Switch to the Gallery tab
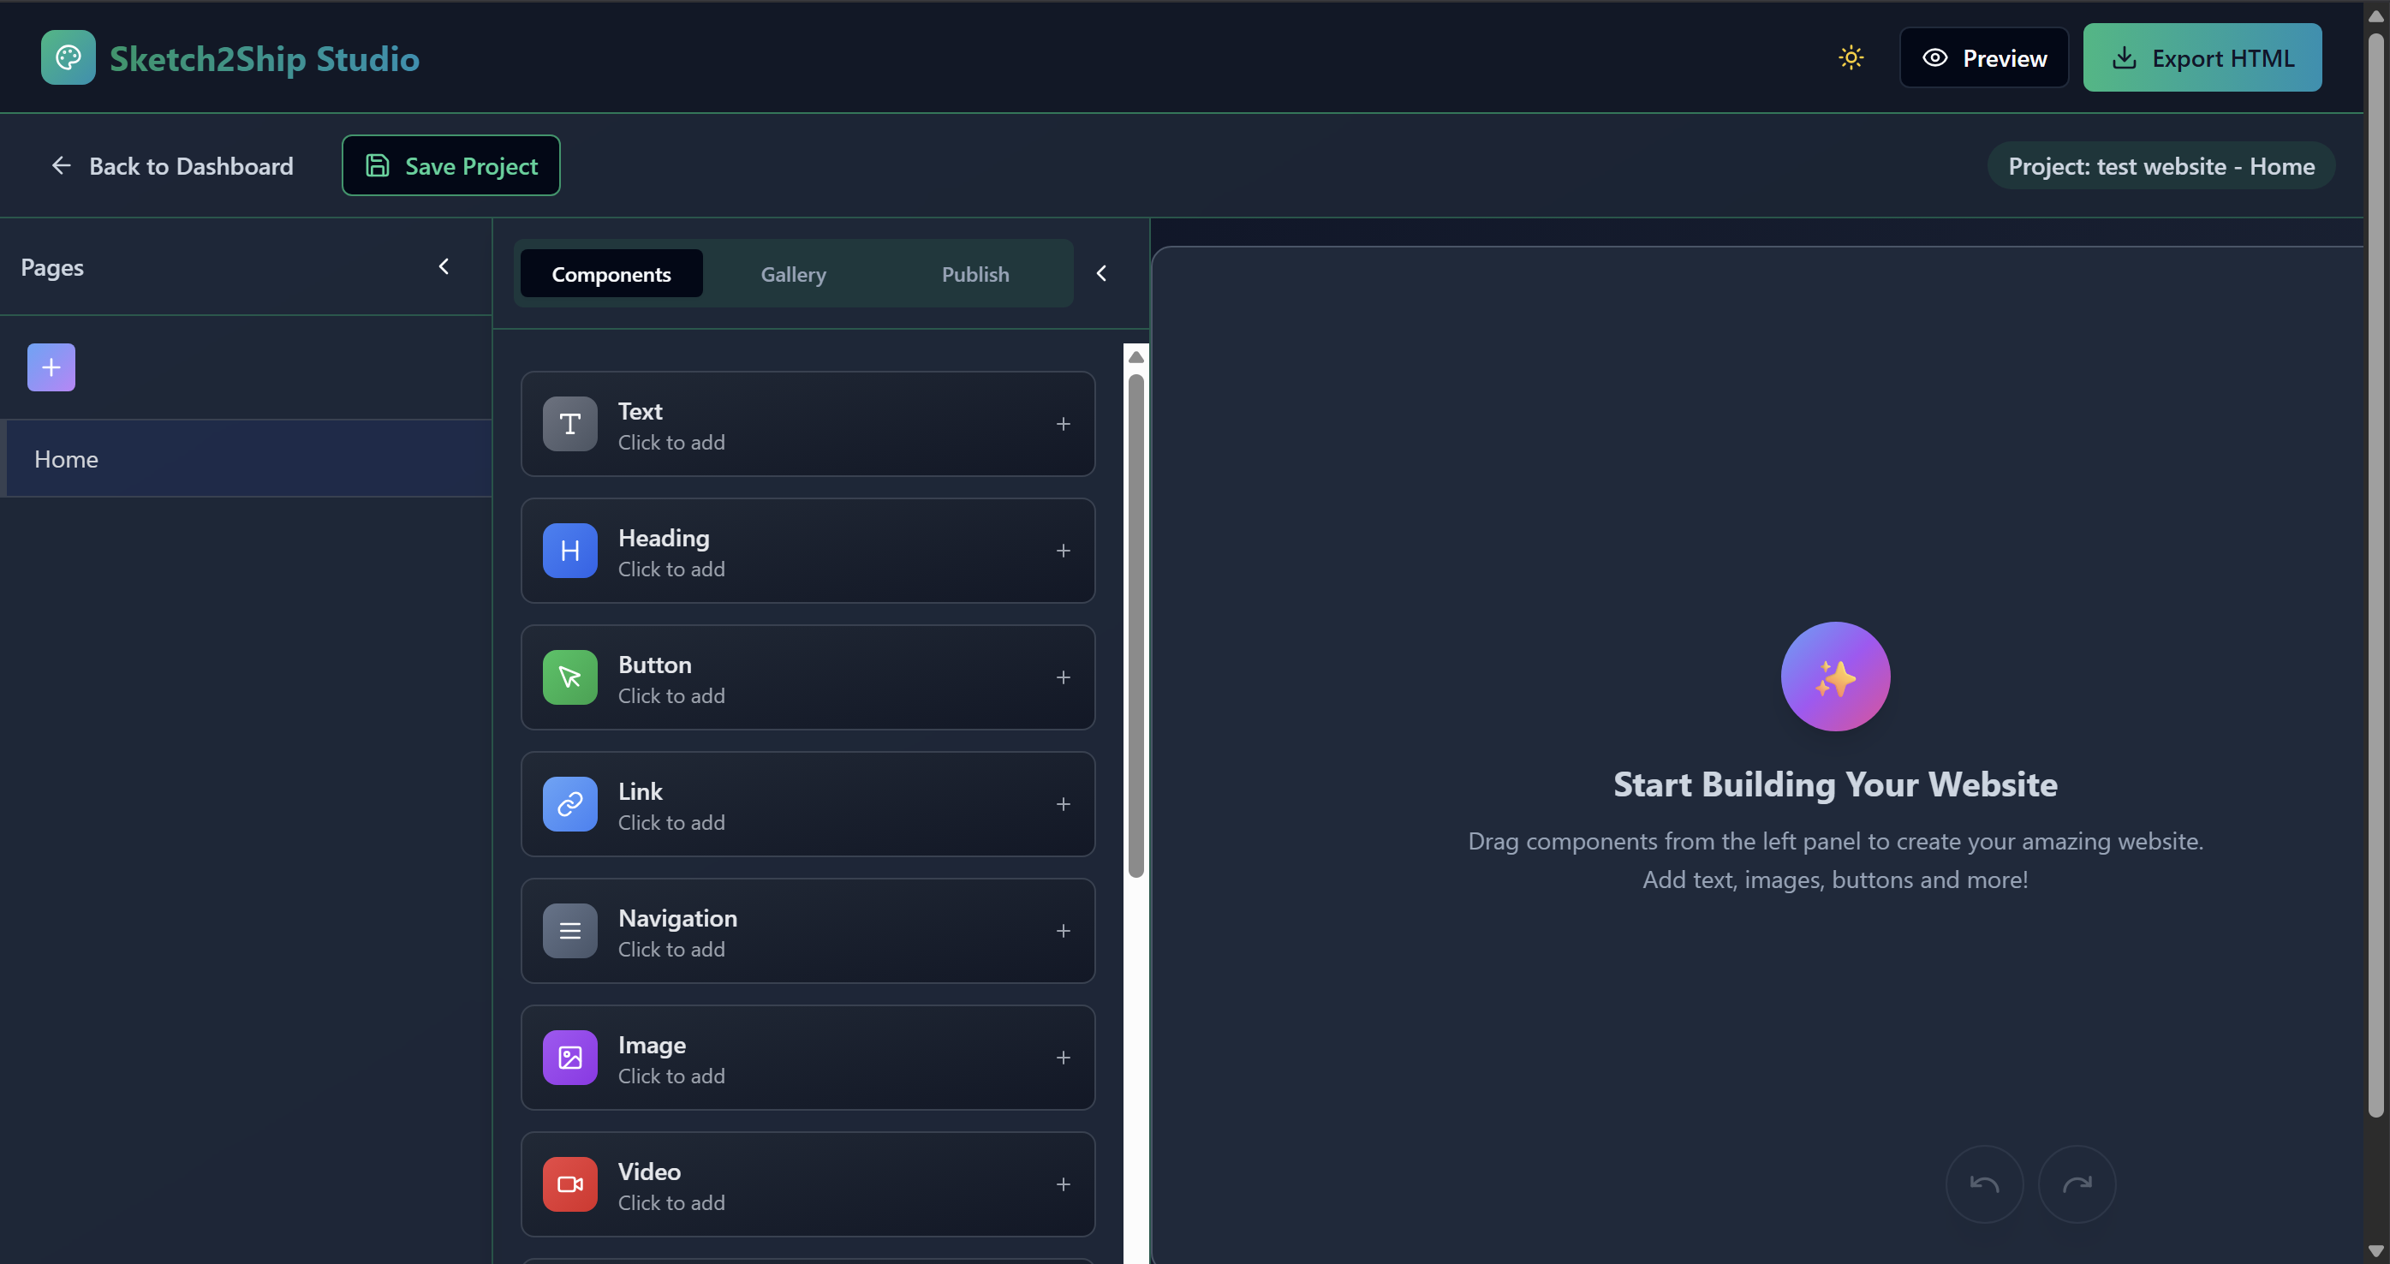The height and width of the screenshot is (1264, 2390). tap(793, 275)
